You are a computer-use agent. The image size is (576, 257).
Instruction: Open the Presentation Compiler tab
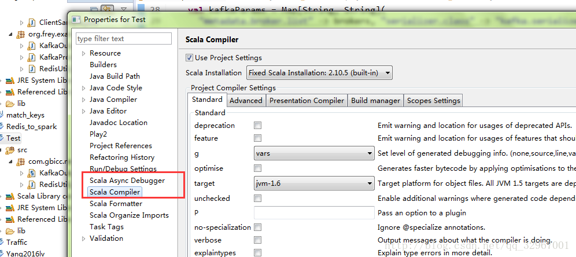click(x=307, y=100)
